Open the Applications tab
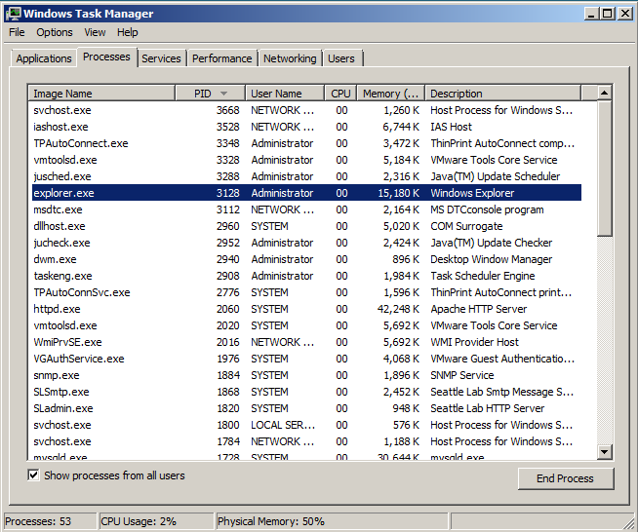638x532 pixels. pyautogui.click(x=44, y=58)
